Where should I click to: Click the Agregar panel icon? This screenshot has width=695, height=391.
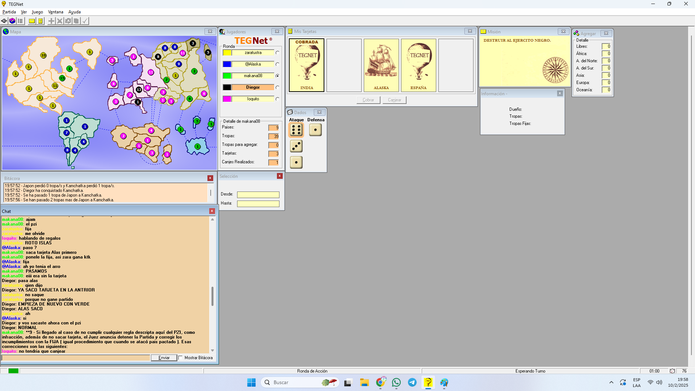576,33
